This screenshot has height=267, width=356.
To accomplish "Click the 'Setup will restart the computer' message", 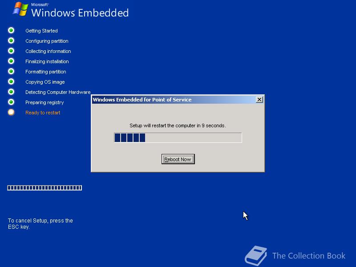I will click(x=178, y=125).
